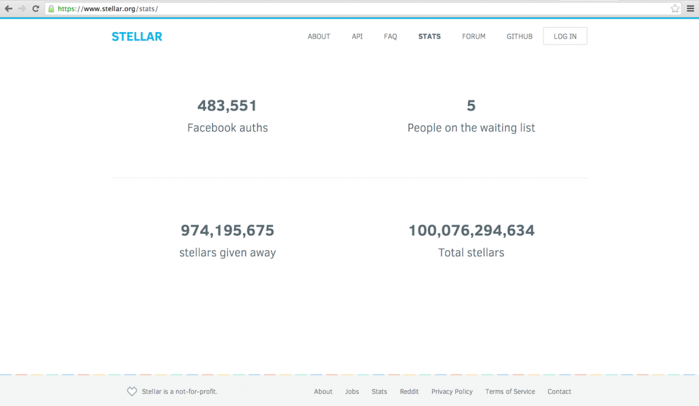The image size is (699, 406).
Task: Open the Contact link in the footer
Action: (x=559, y=391)
